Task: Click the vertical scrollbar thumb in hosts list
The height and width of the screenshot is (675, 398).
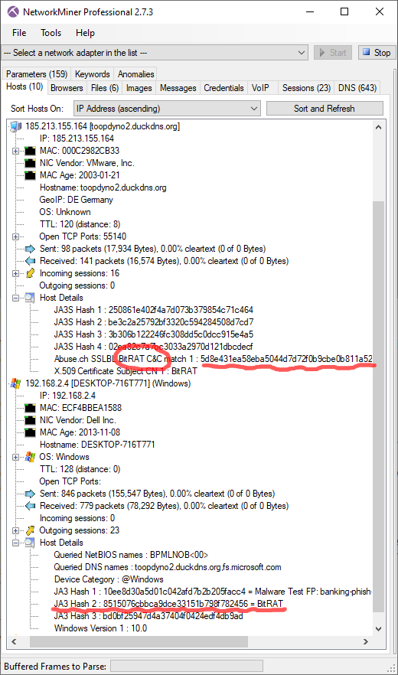Action: 378,407
